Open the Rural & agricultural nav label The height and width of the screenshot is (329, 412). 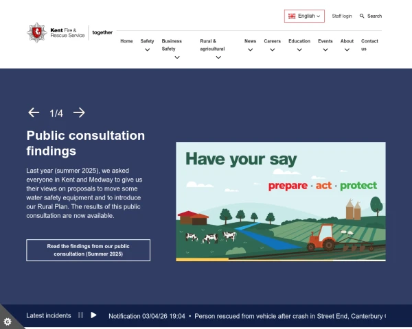pyautogui.click(x=212, y=45)
